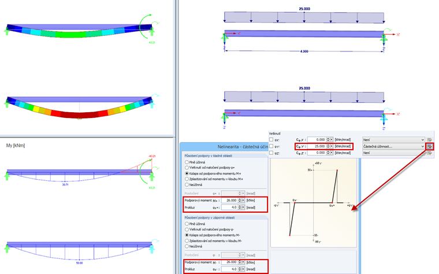439x274 pixels.
Task: Click the Působení podpory v kladné oblasti heading
Action: point(209,155)
